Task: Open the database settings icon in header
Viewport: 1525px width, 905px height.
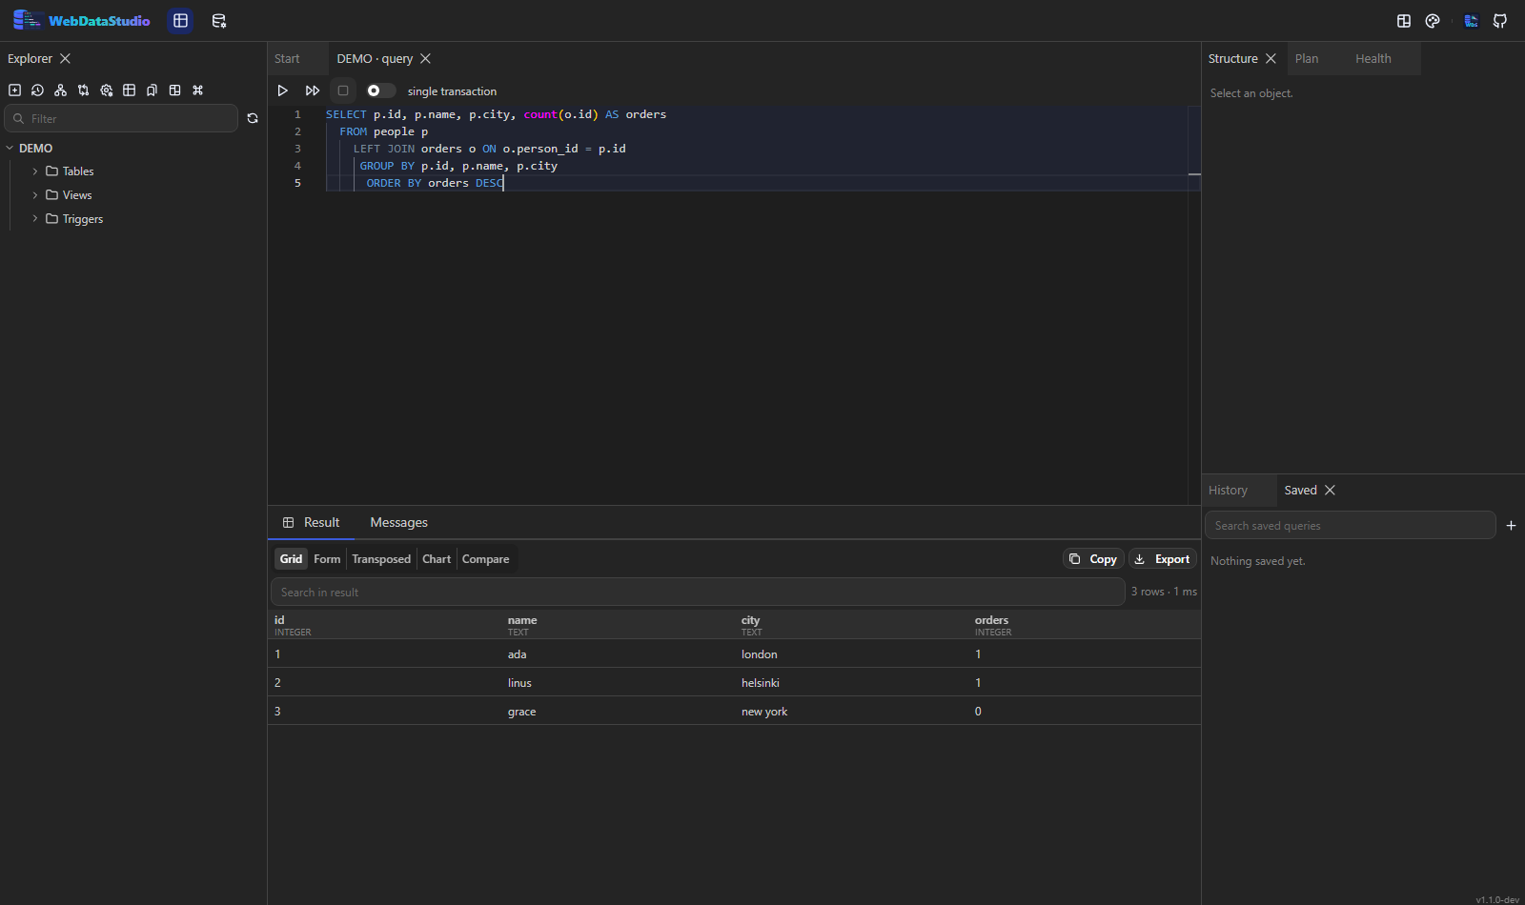Action: pyautogui.click(x=219, y=21)
